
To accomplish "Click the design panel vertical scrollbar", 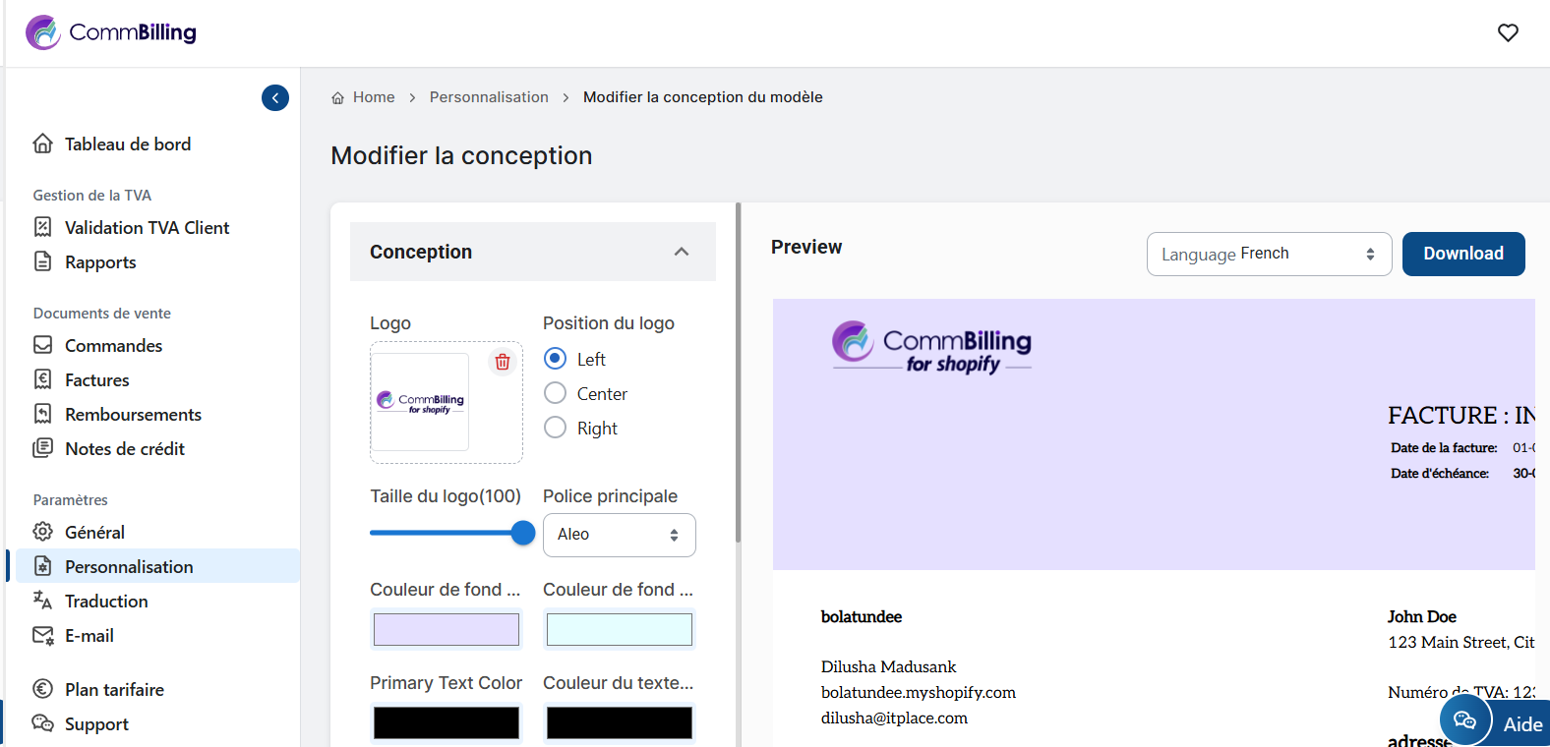I will click(x=738, y=373).
